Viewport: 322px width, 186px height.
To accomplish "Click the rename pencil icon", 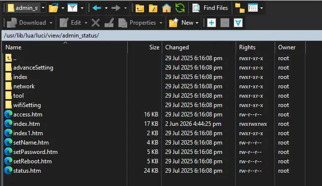I will tap(109, 23).
